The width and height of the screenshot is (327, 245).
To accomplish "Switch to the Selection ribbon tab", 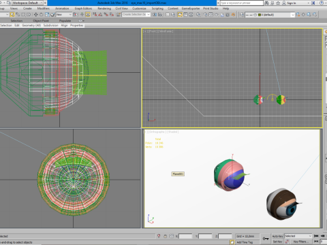I will tap(16, 20).
